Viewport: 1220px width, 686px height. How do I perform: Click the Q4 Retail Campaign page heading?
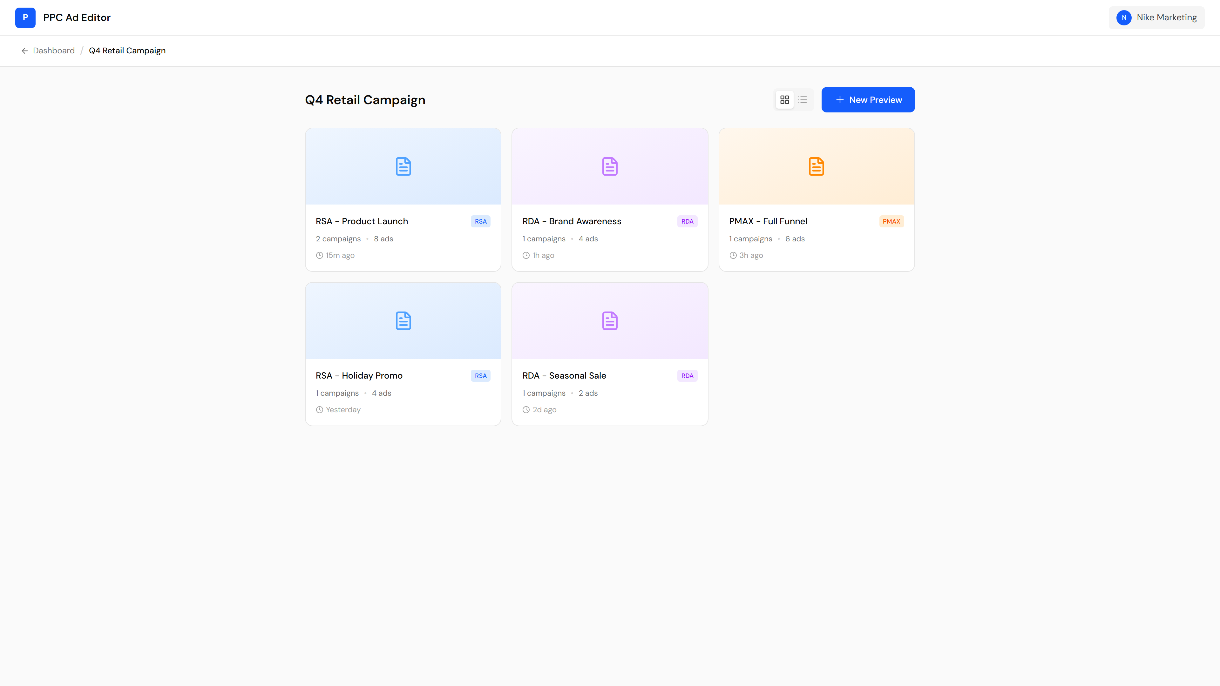coord(365,100)
